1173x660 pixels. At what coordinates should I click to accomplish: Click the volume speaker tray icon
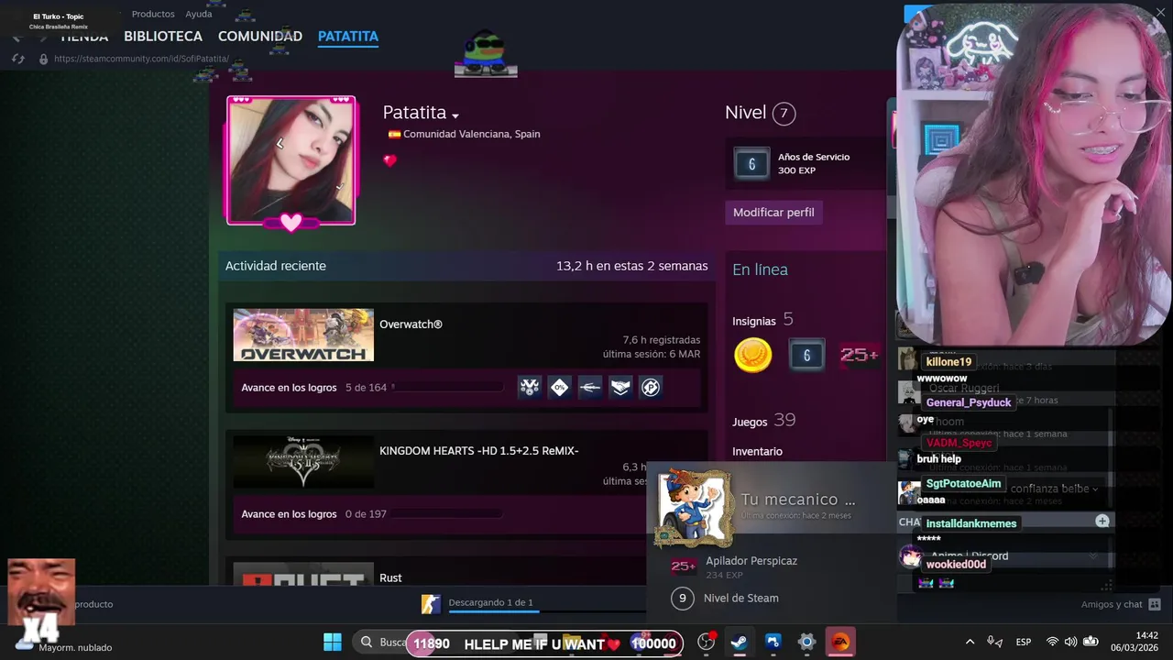1071,642
